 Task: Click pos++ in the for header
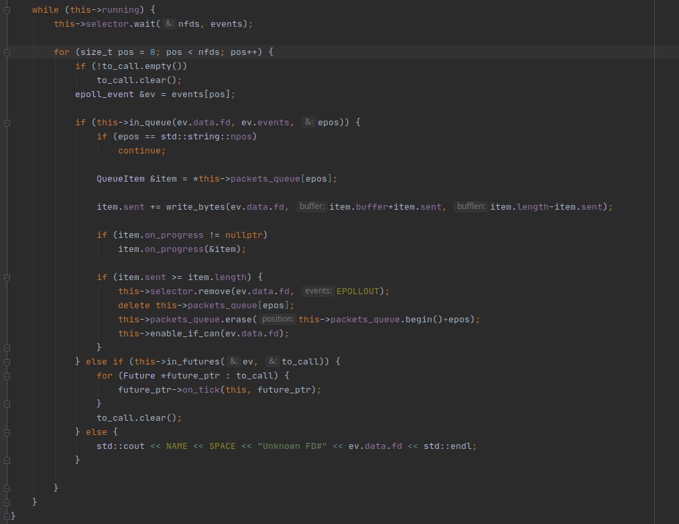pos(243,52)
